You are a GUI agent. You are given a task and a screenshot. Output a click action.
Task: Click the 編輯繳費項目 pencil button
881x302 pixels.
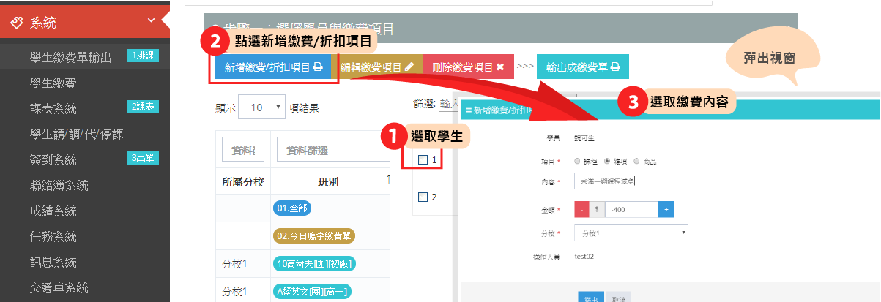click(377, 67)
